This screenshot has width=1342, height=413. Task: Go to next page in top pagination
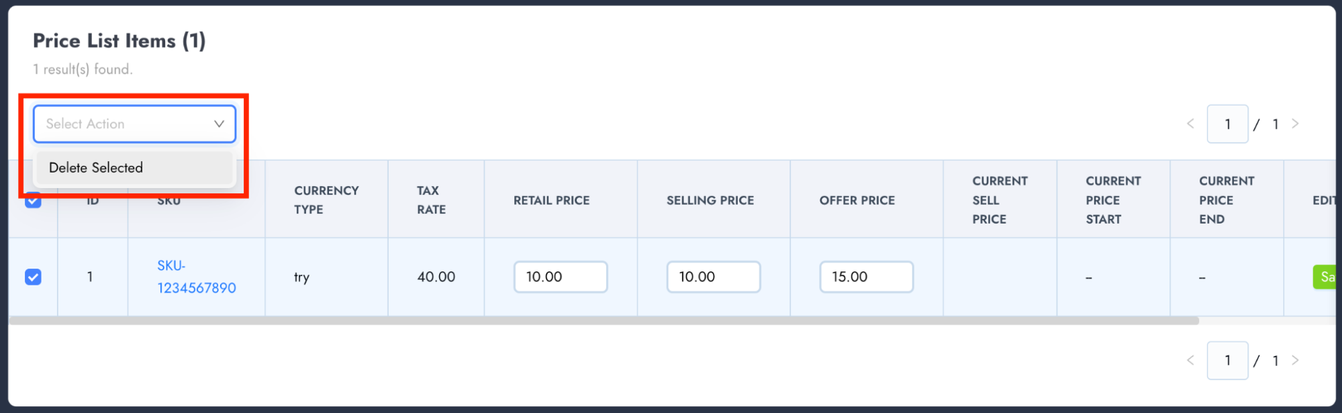[x=1295, y=124]
